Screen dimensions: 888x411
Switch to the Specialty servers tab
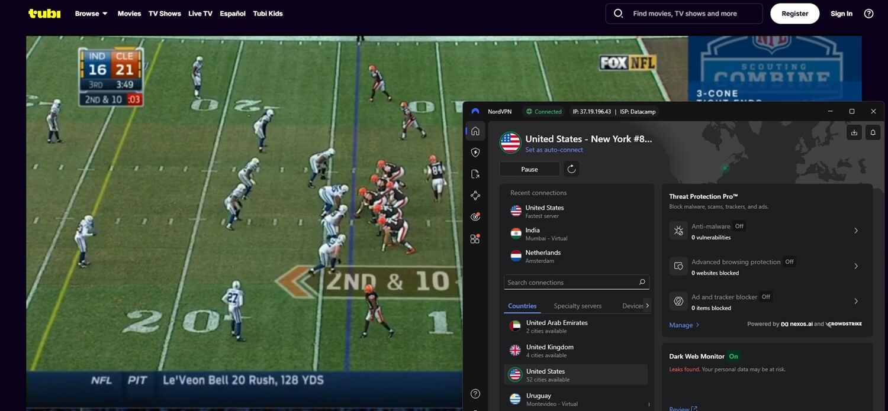tap(577, 306)
